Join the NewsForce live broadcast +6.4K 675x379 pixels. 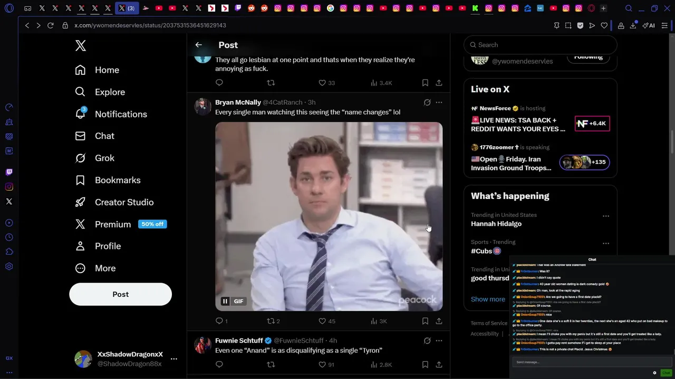click(x=592, y=123)
